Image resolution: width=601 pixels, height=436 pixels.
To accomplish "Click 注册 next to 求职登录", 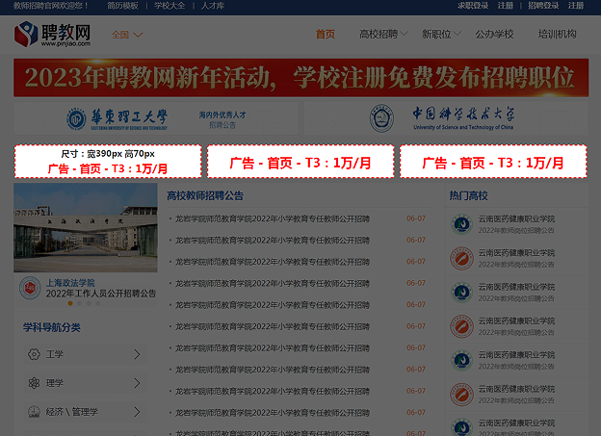I will (x=506, y=6).
